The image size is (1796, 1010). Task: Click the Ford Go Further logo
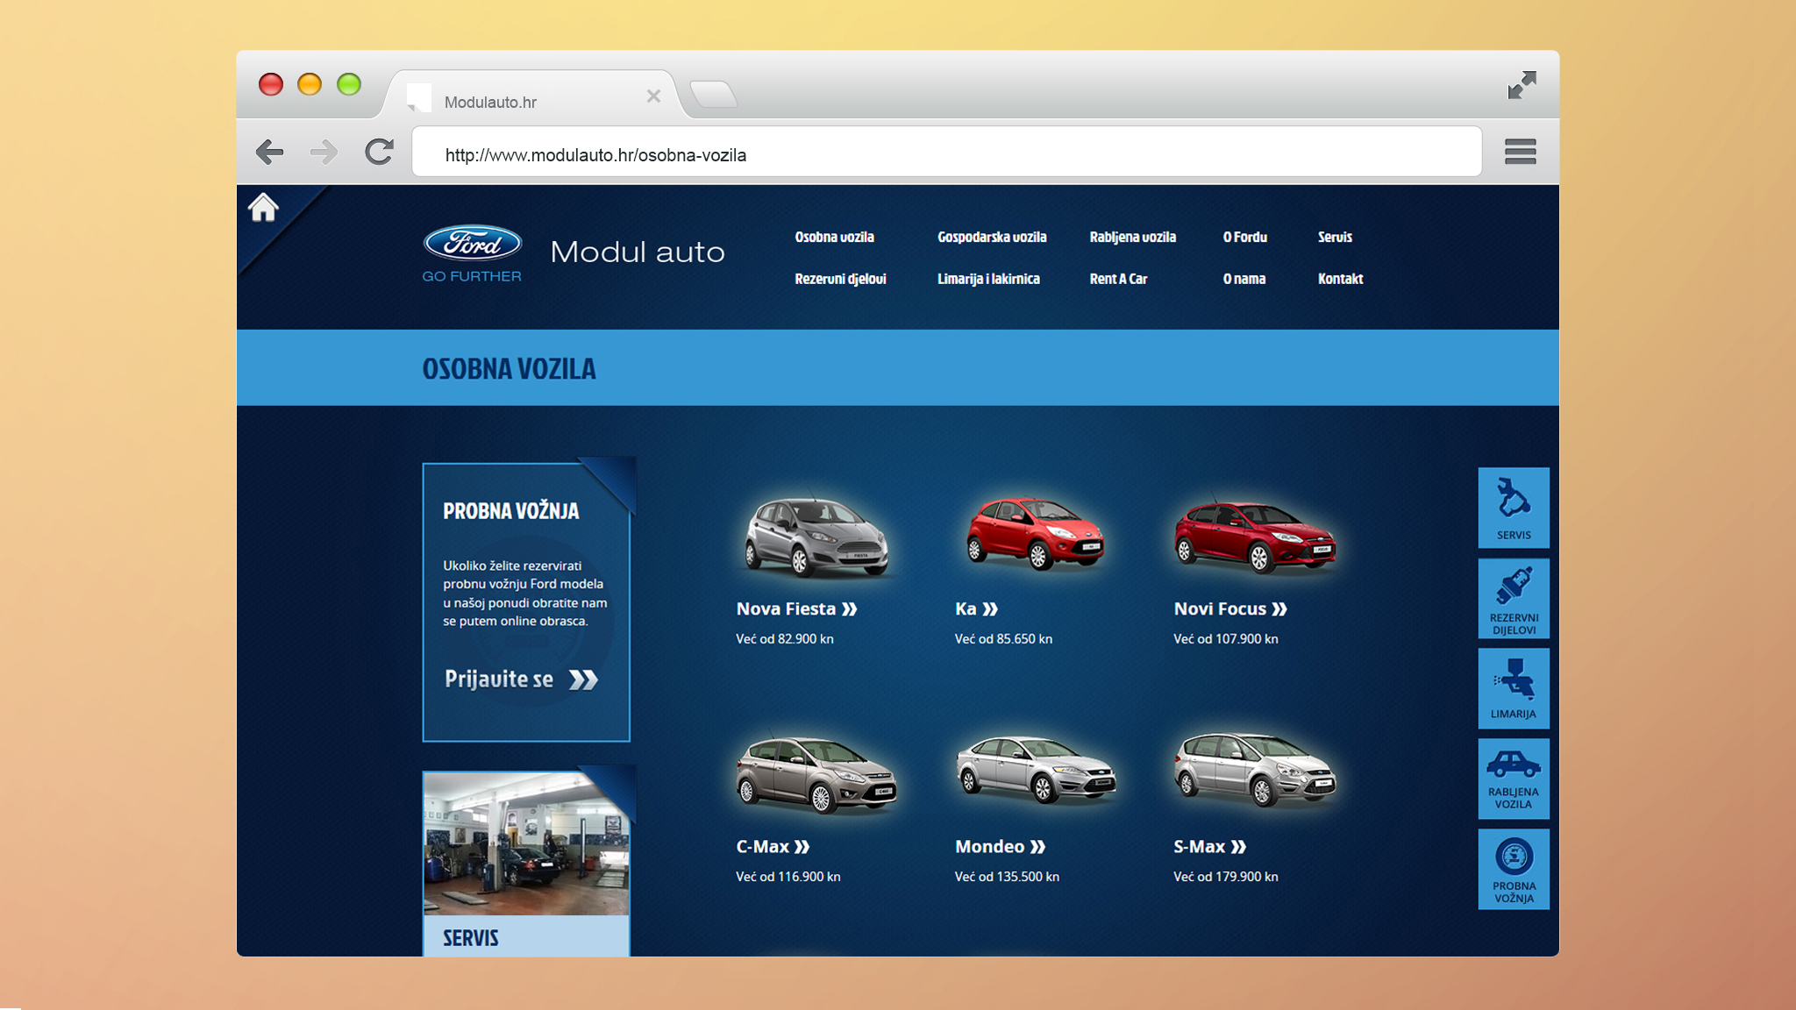pos(472,253)
